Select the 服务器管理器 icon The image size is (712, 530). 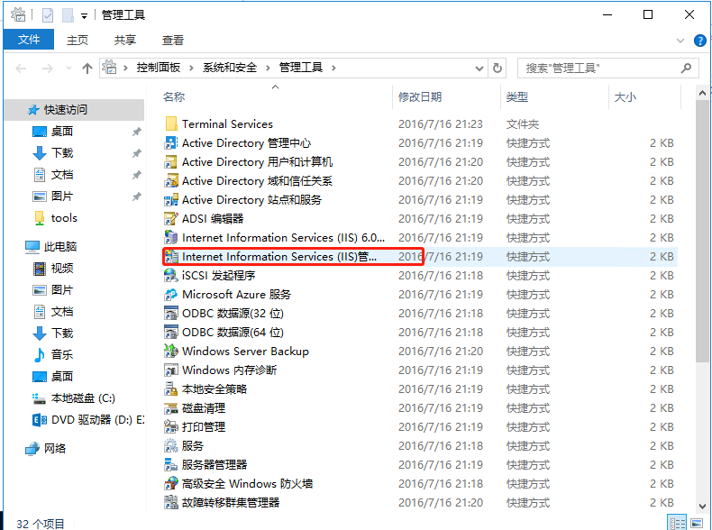tap(171, 464)
